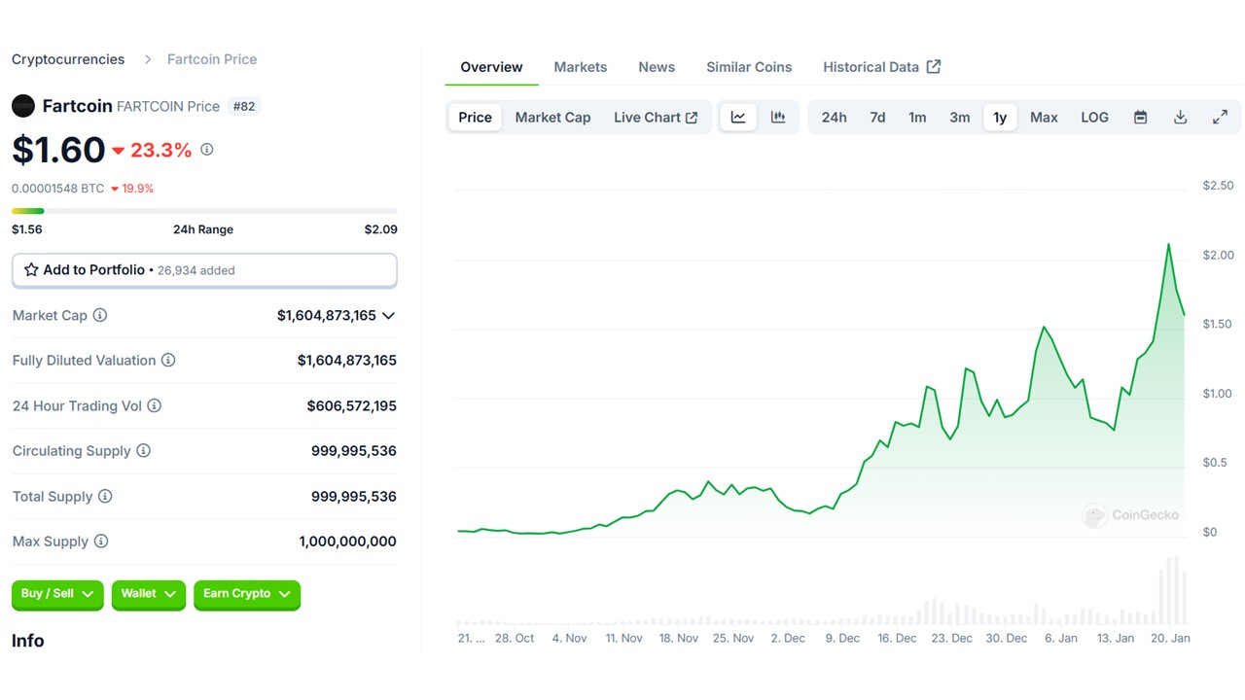The height and width of the screenshot is (700, 1245).
Task: Click the 1,000,000,000 max supply value
Action: point(347,542)
